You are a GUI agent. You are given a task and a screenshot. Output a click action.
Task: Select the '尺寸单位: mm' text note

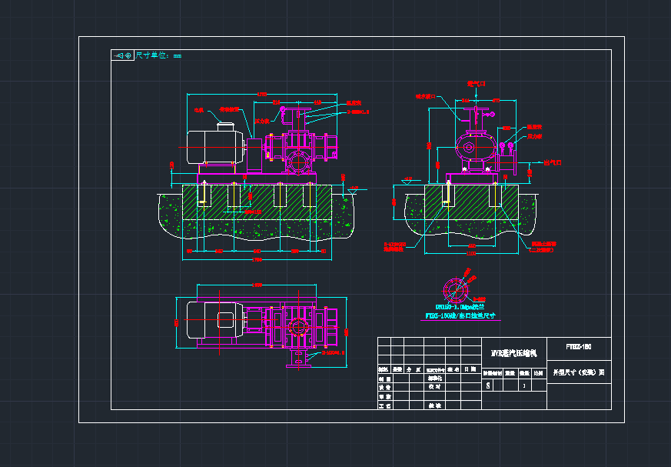point(158,55)
